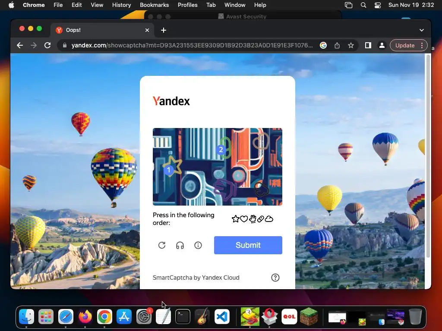Screen dimensions: 442x331
Task: Open the View menu
Action: click(97, 5)
